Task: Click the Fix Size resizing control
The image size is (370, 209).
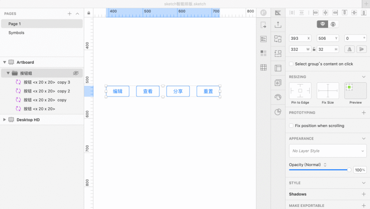Action: pyautogui.click(x=328, y=91)
